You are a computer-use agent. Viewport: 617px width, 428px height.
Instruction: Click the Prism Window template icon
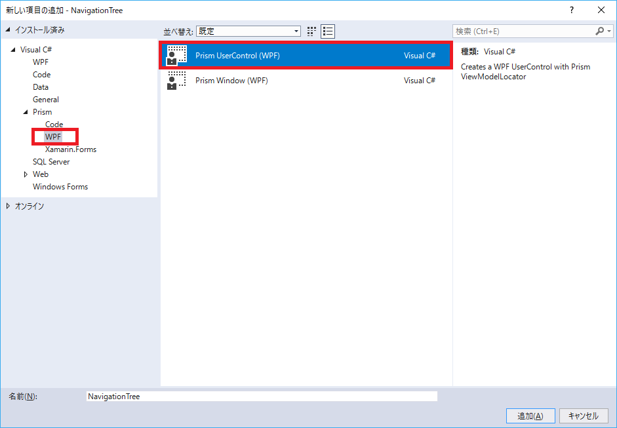[176, 80]
